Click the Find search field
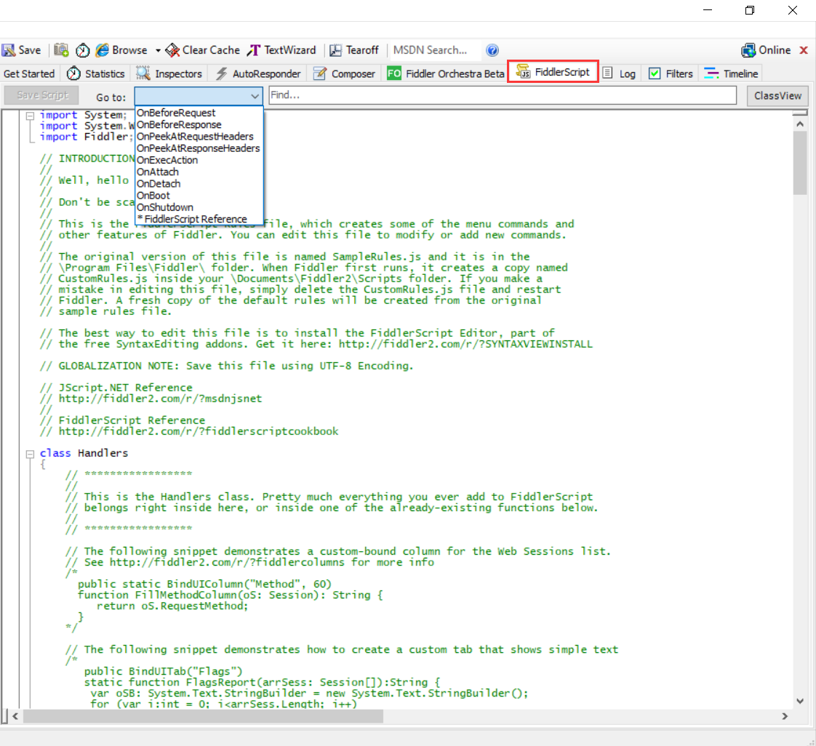Image resolution: width=816 pixels, height=746 pixels. point(503,95)
